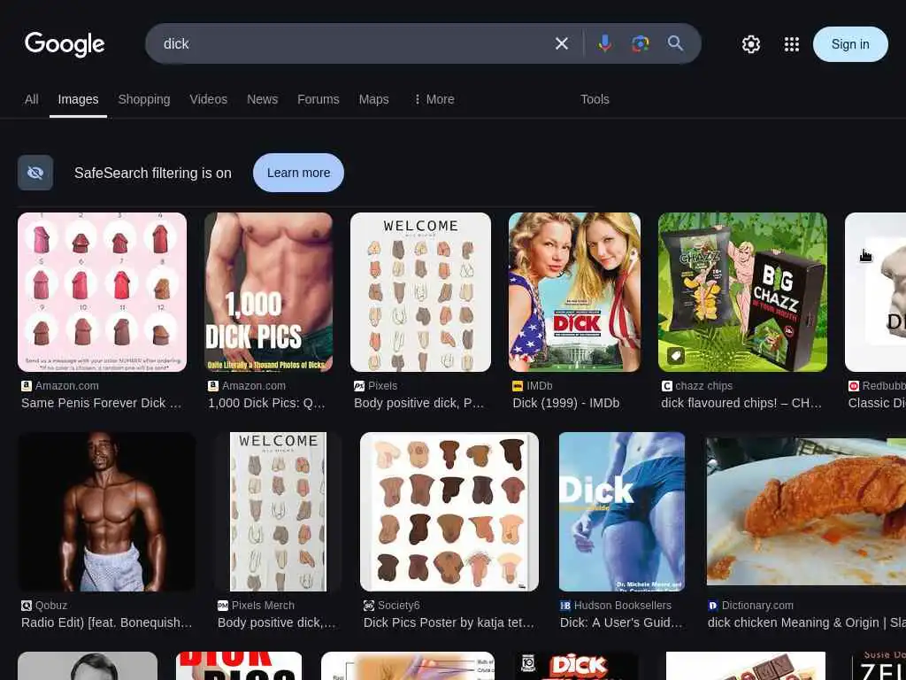Click Learn more about SafeSearch

pyautogui.click(x=298, y=173)
